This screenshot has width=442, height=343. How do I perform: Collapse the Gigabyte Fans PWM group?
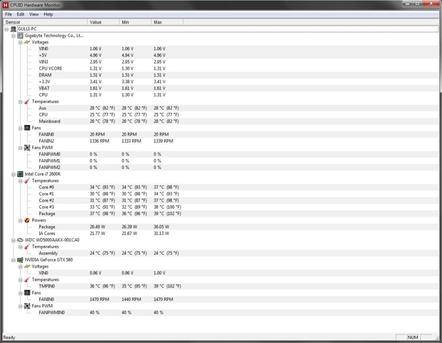20,148
